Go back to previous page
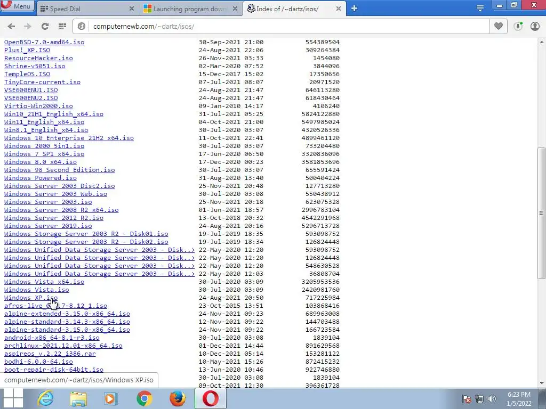Screen dimensions: 546x409 pyautogui.click(x=11, y=27)
